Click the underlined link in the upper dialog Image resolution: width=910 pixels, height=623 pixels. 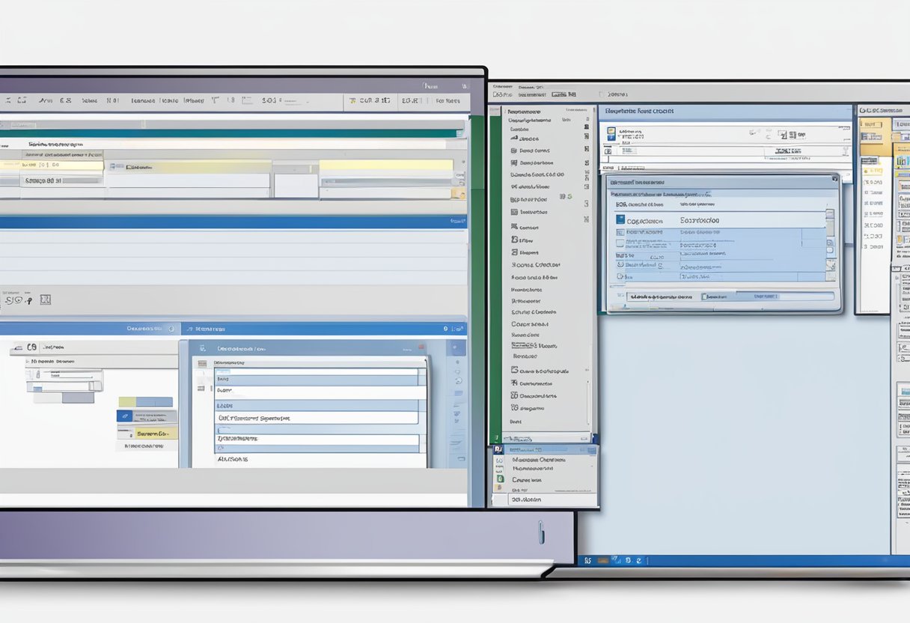(789, 151)
